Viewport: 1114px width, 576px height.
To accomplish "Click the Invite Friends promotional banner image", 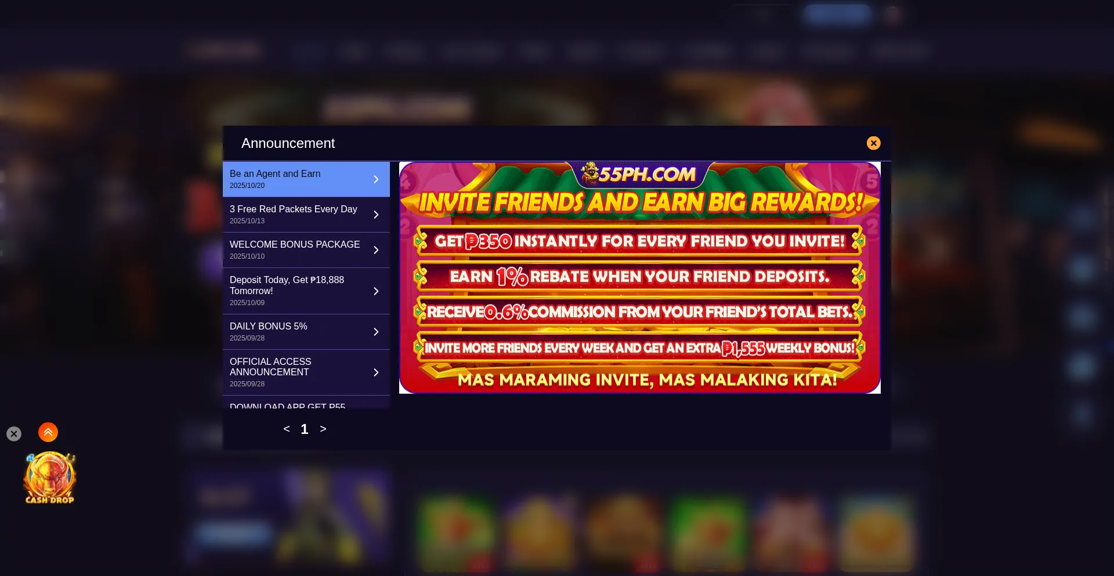I will (639, 290).
